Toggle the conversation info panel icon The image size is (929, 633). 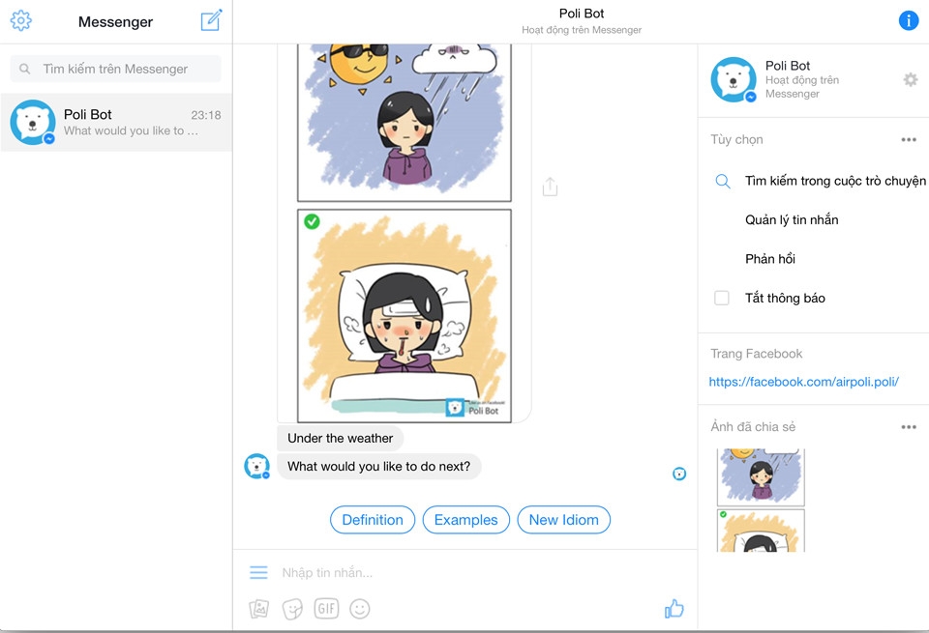tap(909, 20)
